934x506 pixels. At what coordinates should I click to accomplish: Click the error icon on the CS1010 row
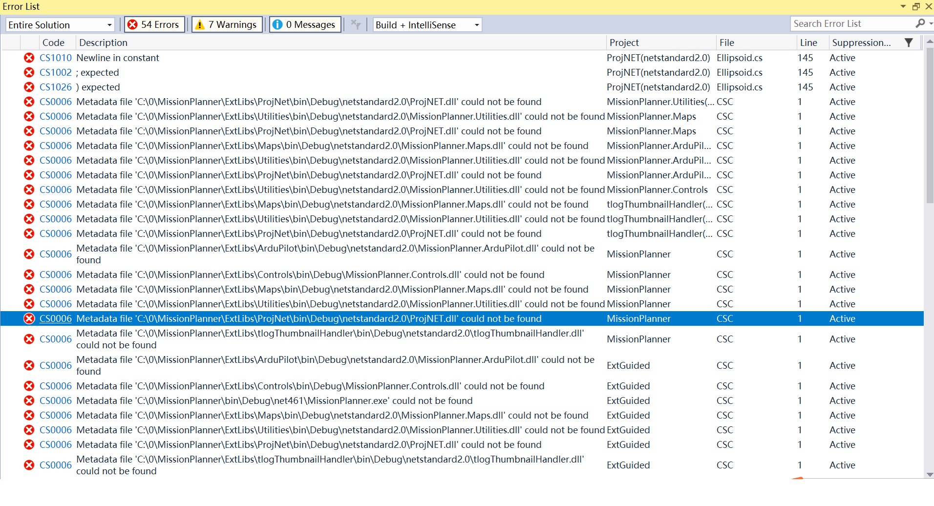(x=29, y=58)
